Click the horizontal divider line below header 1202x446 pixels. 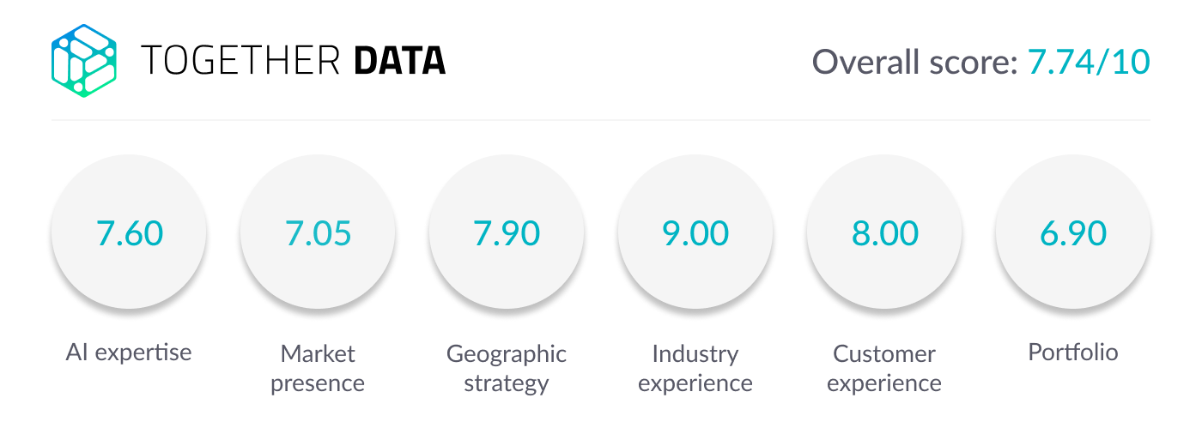pos(601,120)
